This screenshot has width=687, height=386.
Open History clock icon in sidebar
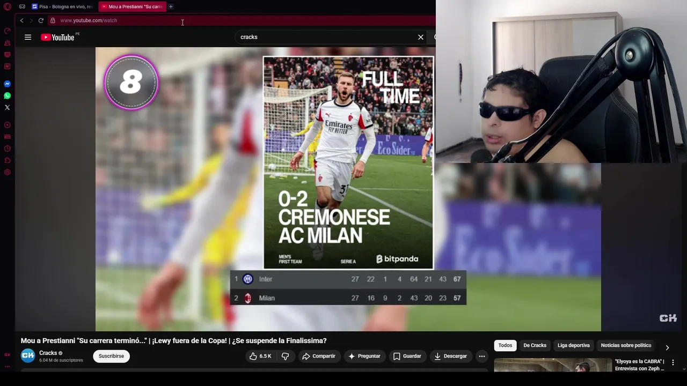pyautogui.click(x=7, y=149)
